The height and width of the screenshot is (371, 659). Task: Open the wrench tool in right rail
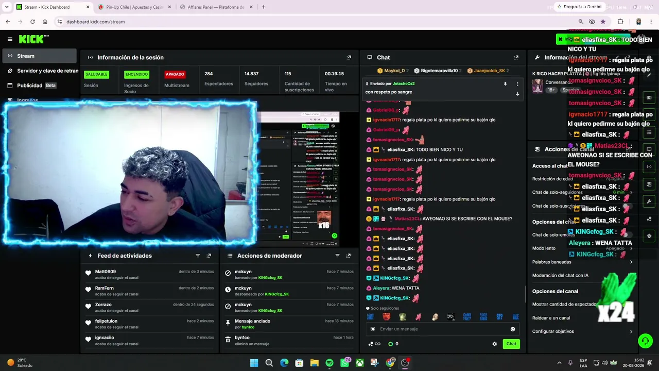[x=649, y=201]
